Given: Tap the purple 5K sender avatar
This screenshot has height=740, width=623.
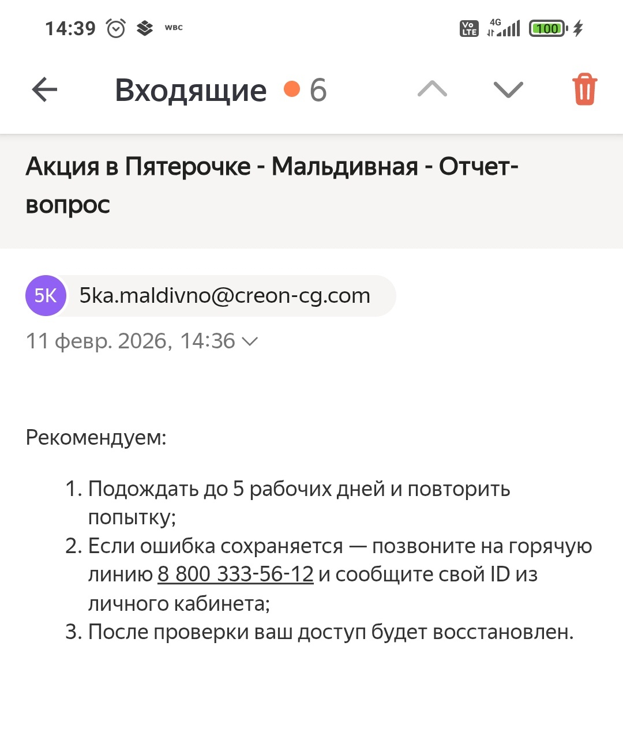Looking at the screenshot, I should point(46,296).
